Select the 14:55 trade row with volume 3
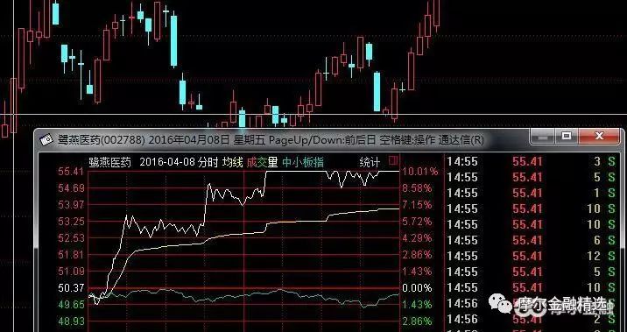The height and width of the screenshot is (332, 627). (x=531, y=161)
